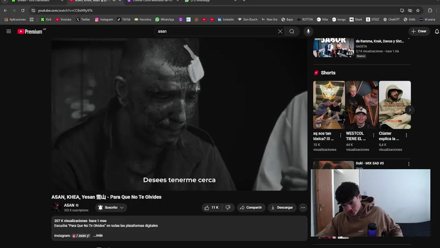
Task: Click the Shorts section heading
Action: (x=328, y=73)
